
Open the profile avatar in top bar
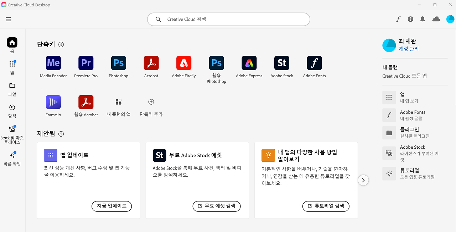(450, 19)
